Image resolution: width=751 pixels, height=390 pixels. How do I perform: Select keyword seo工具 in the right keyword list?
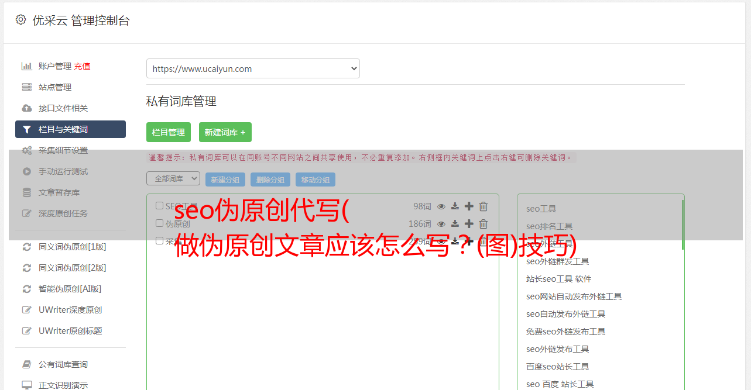click(x=541, y=209)
